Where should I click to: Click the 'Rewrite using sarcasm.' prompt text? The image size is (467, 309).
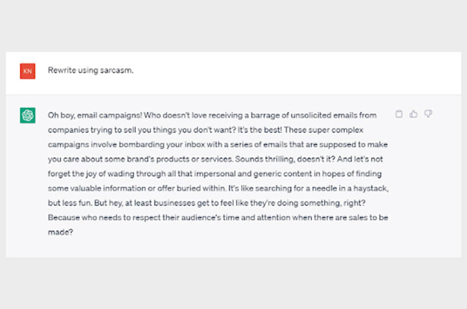point(90,70)
